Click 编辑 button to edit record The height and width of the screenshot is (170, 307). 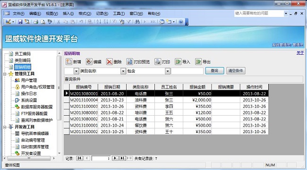94,62
